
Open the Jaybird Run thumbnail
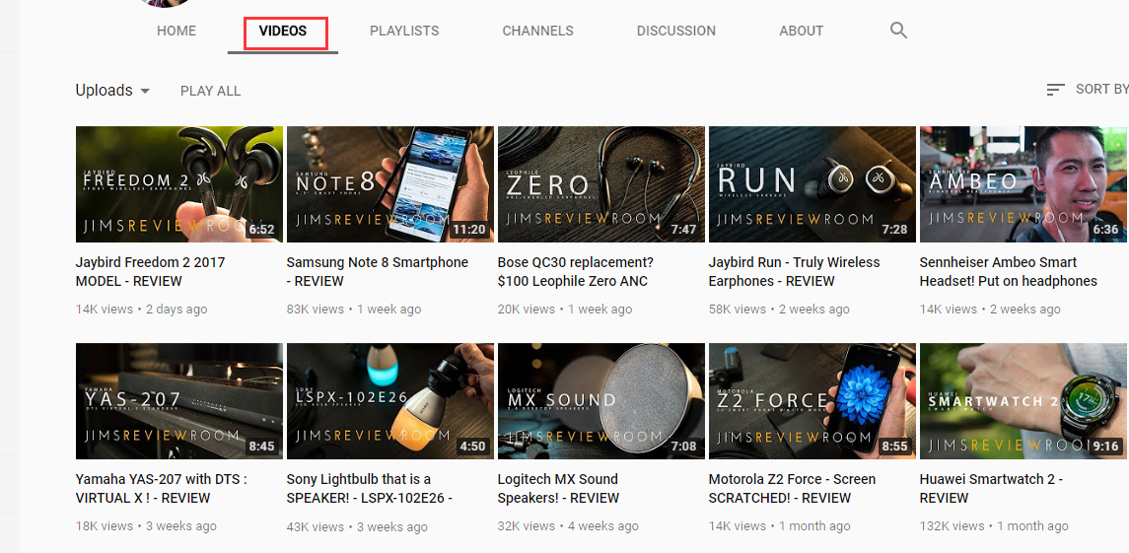pos(811,184)
